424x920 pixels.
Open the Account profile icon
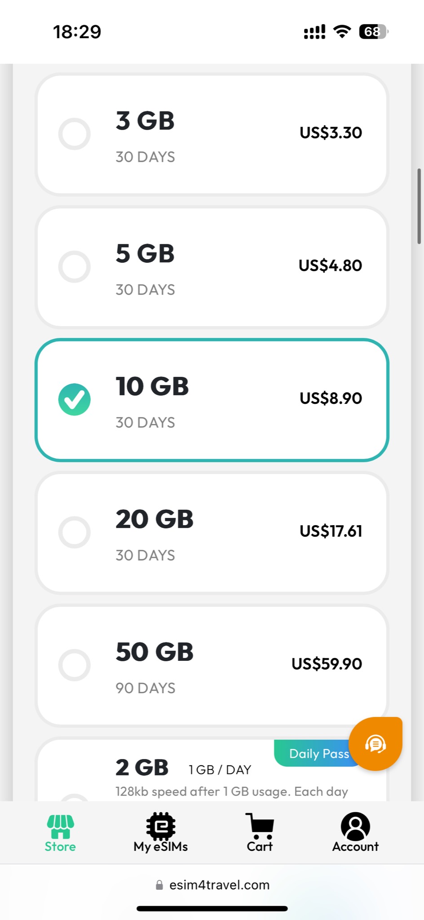click(355, 826)
